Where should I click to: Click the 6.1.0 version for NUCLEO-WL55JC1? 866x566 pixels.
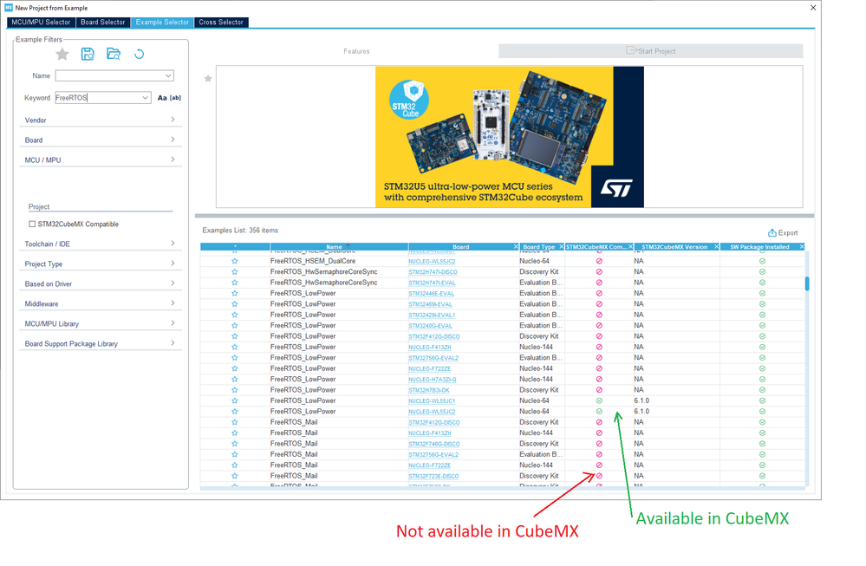click(641, 401)
